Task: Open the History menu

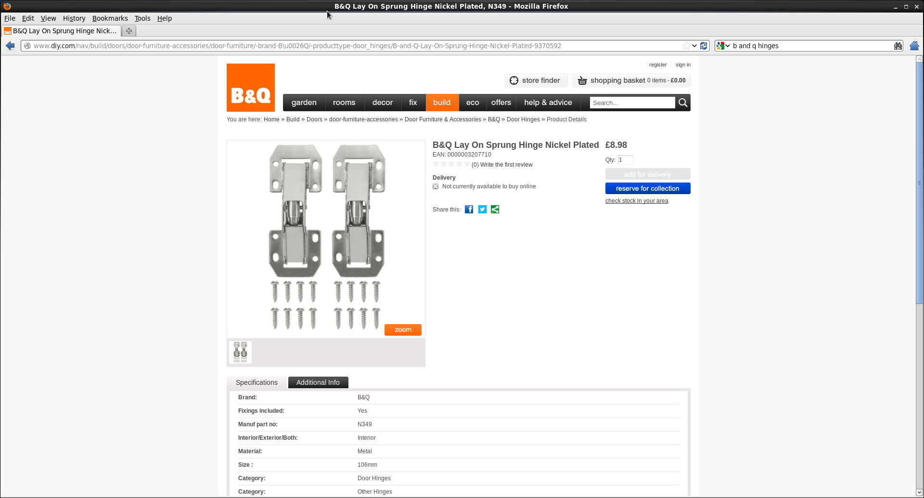Action: (x=74, y=18)
